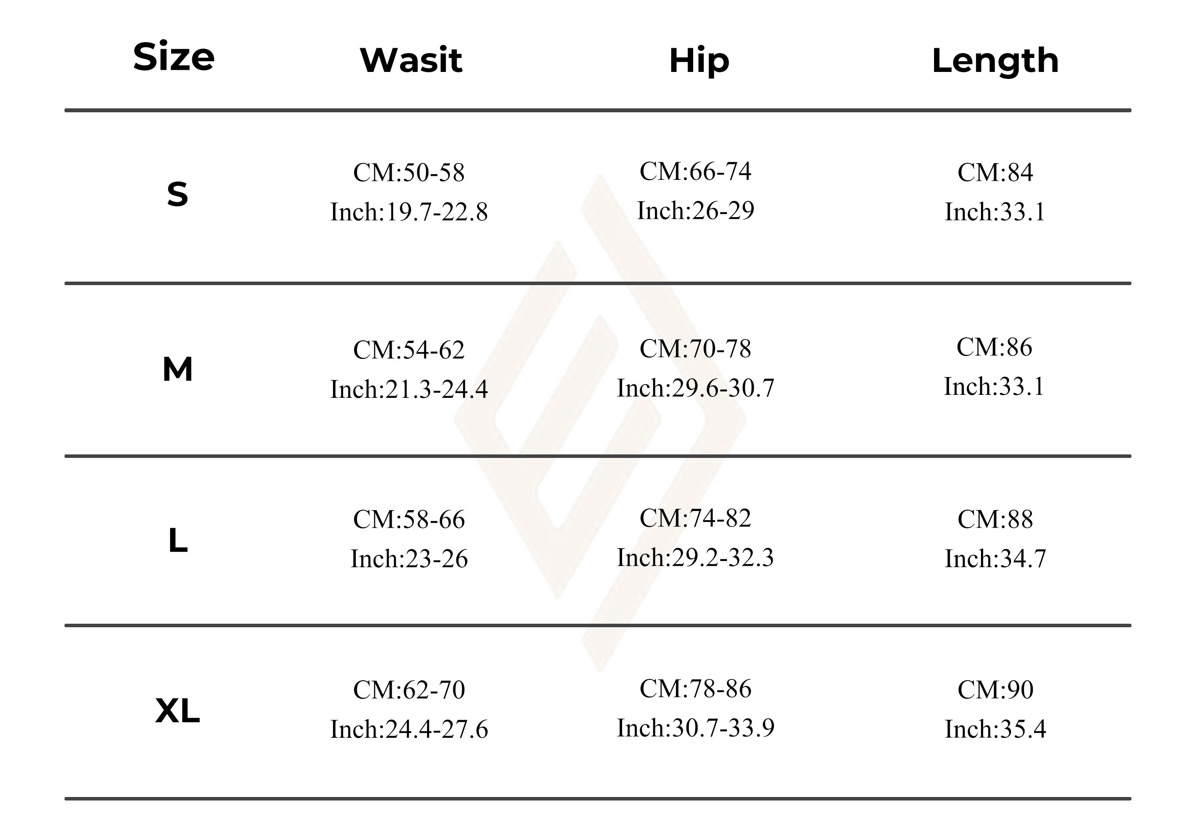Click length value Inch:35.4 for size XL
The image size is (1192, 829).
[x=995, y=729]
